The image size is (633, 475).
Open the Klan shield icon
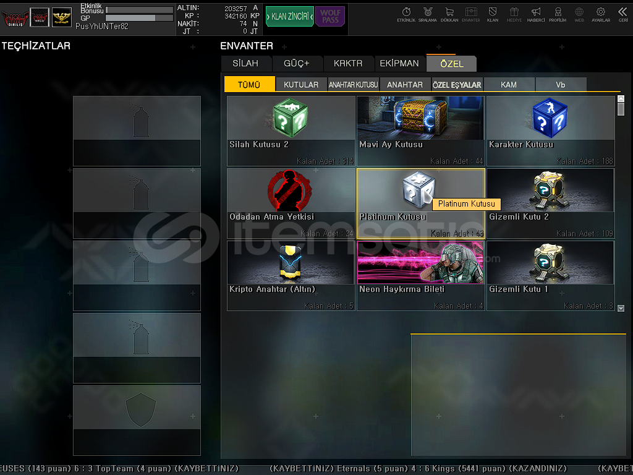point(493,15)
